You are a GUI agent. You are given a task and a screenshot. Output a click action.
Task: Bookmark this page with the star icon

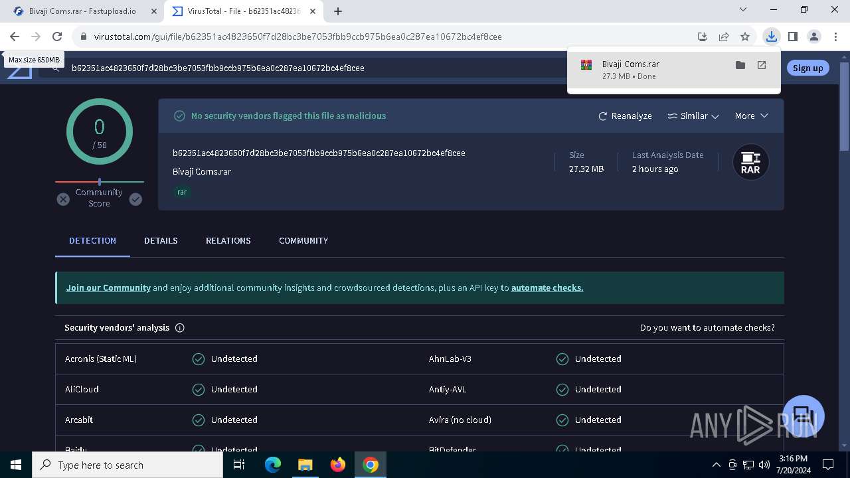(x=745, y=37)
